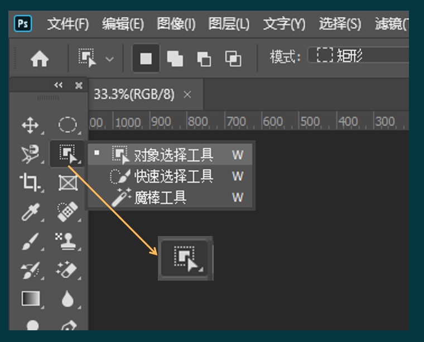Select the Clone Stamp tool
The image size is (424, 342).
[x=68, y=241]
